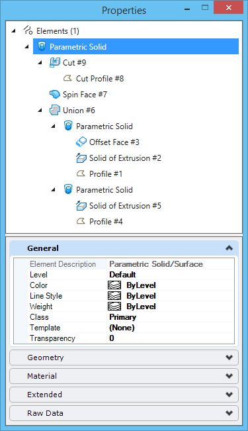
Task: Click the ByLevel icon in Color row
Action: pos(114,285)
